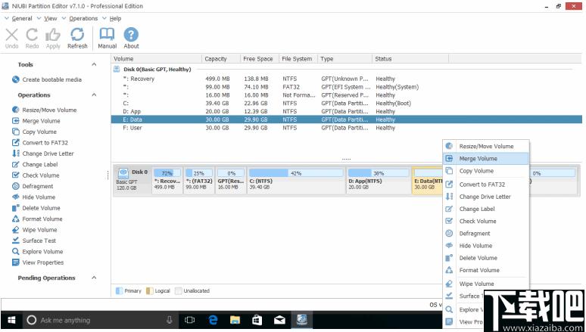586x332 pixels.
Task: Open the About help icon
Action: pos(131,39)
